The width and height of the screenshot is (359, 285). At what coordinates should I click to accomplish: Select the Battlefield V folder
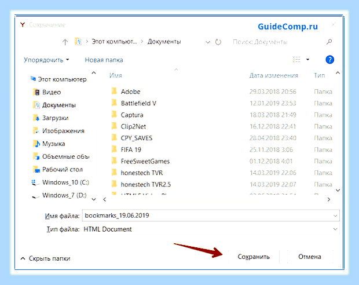(x=138, y=103)
